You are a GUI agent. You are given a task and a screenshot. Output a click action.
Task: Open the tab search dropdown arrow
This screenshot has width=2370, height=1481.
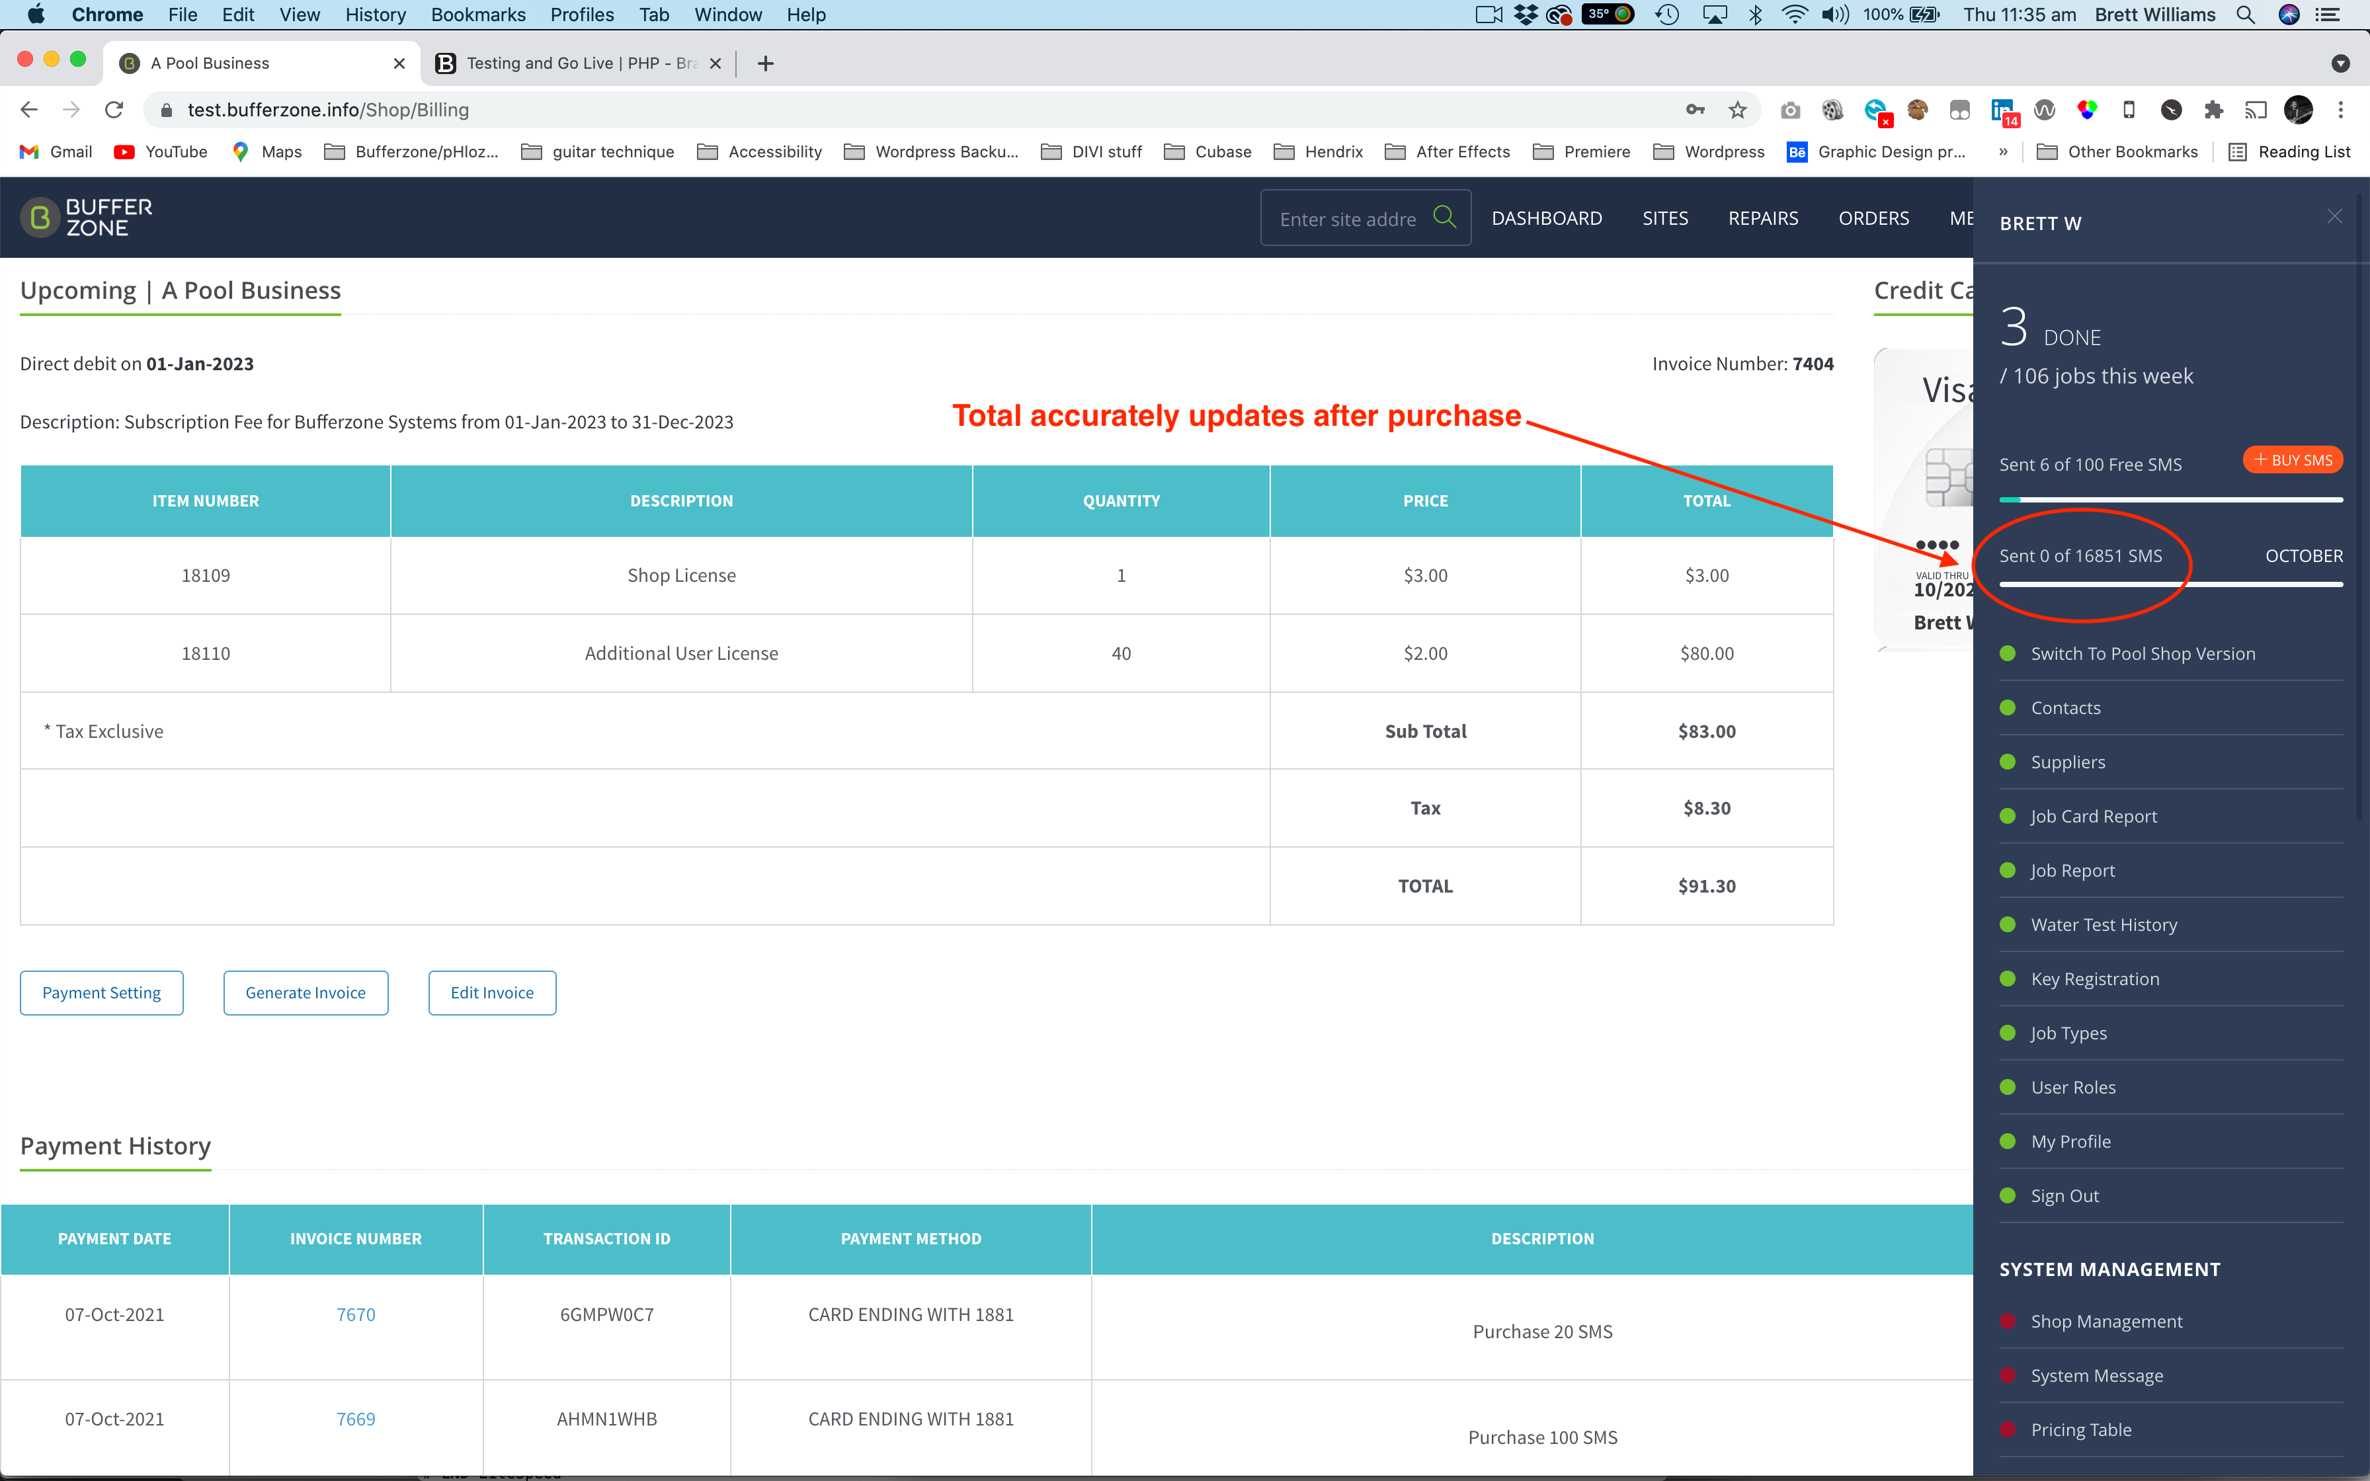coord(2341,63)
